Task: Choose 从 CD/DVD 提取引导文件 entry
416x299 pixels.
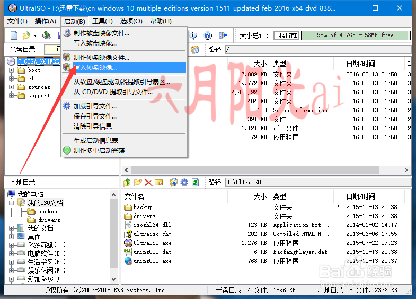Action: point(124,92)
